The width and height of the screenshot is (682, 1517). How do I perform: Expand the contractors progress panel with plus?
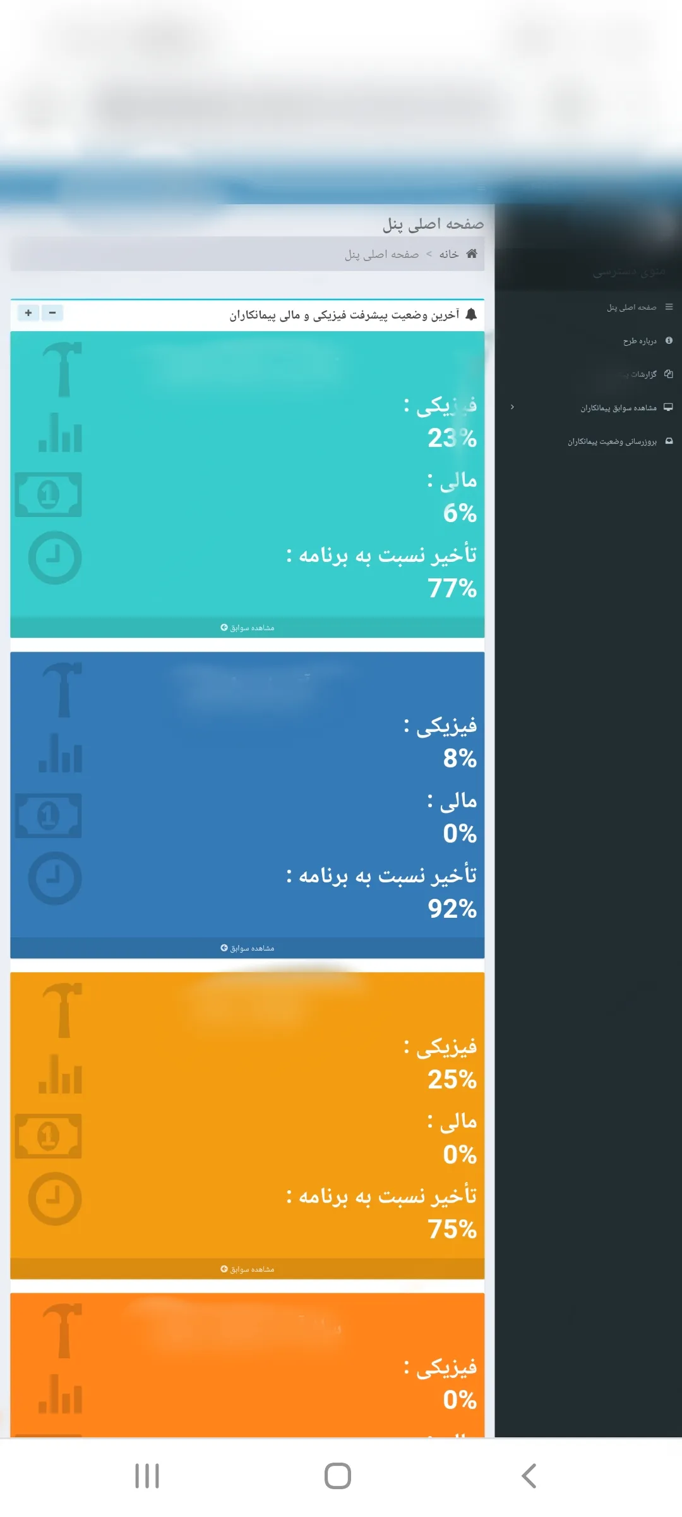coord(28,313)
